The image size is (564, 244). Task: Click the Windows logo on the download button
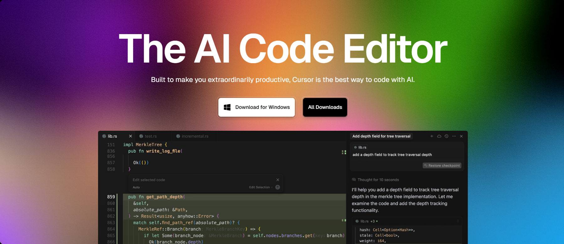point(227,107)
